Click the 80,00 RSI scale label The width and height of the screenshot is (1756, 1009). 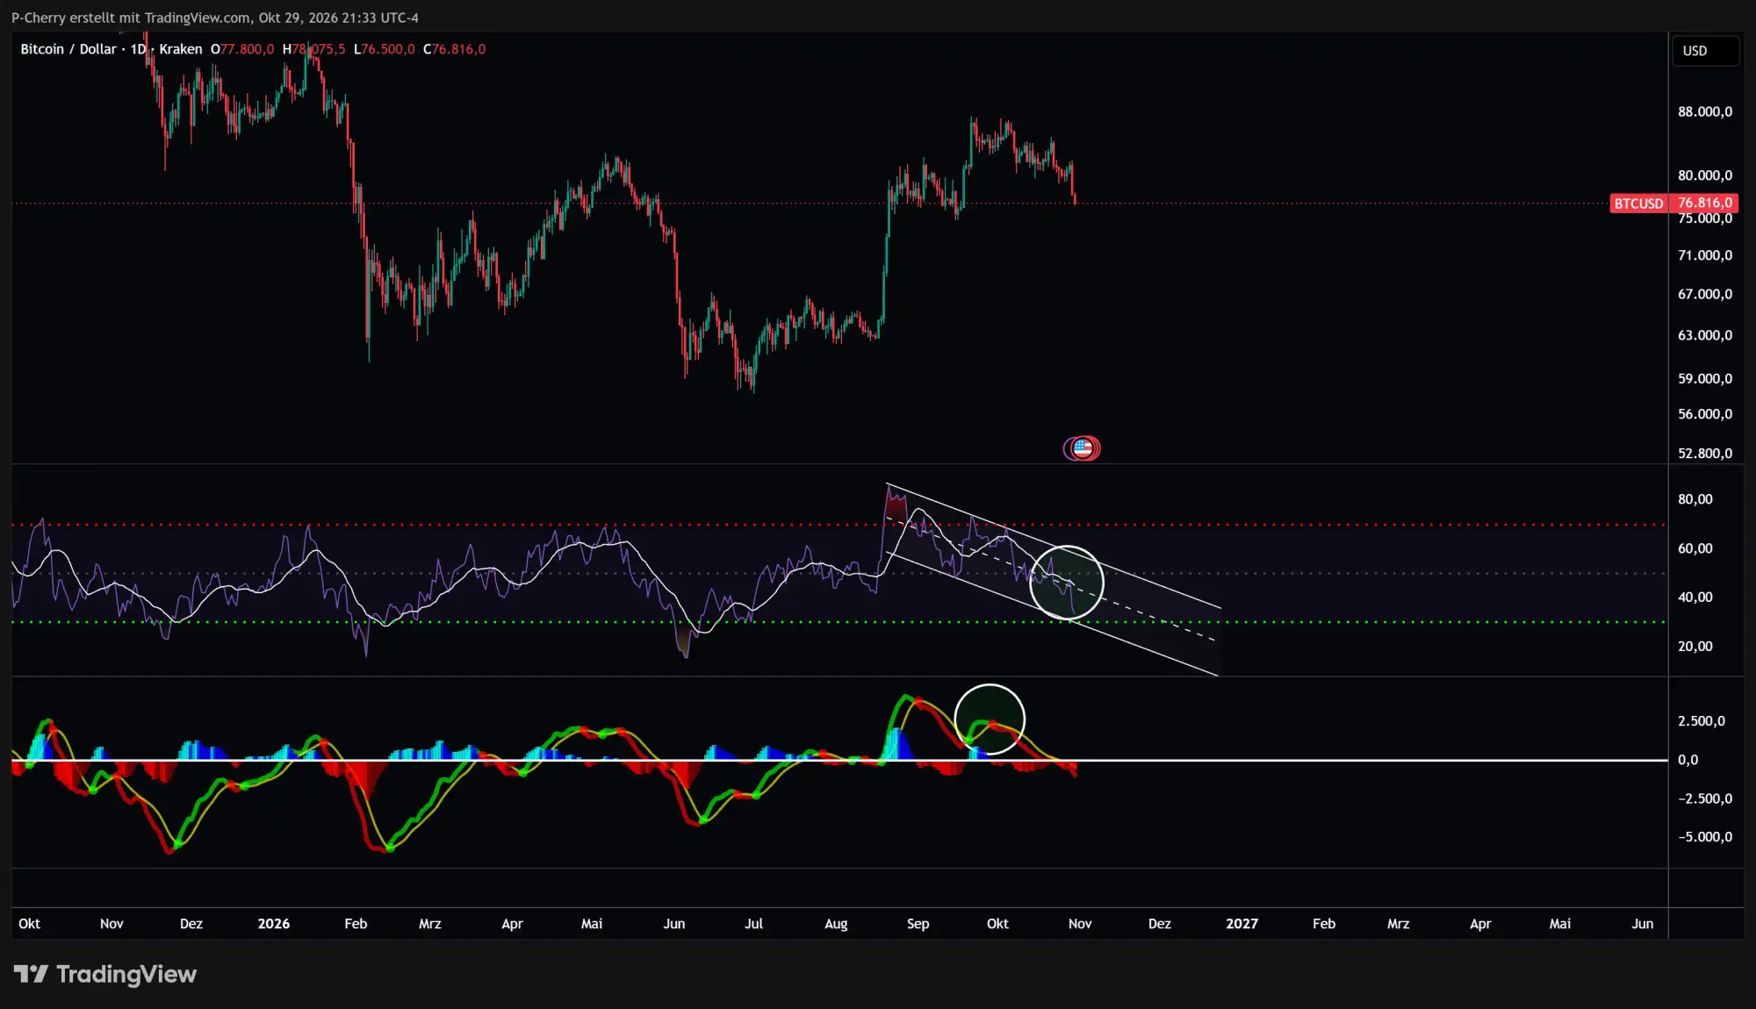1695,499
